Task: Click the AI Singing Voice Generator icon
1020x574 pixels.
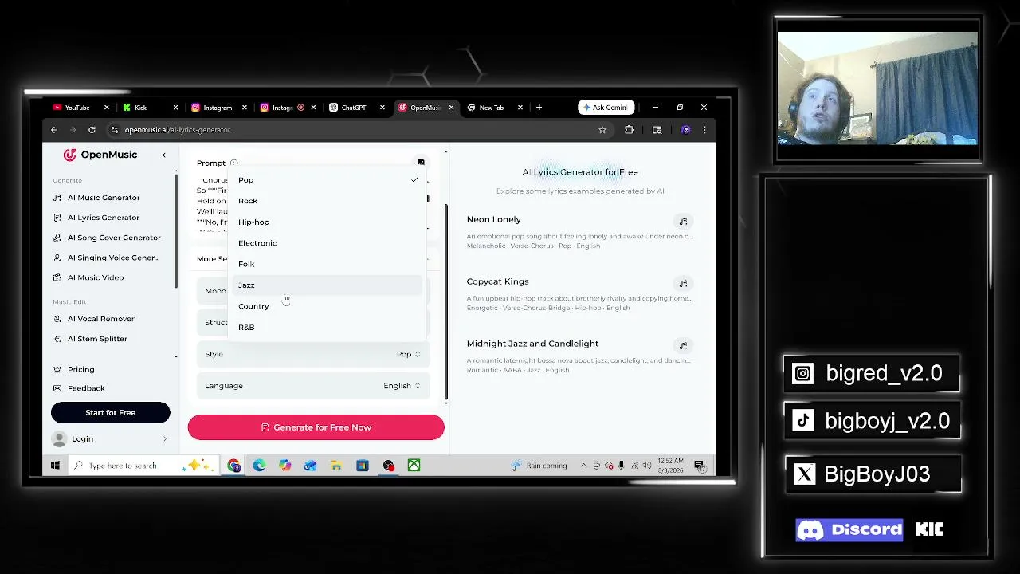Action: tap(57, 258)
